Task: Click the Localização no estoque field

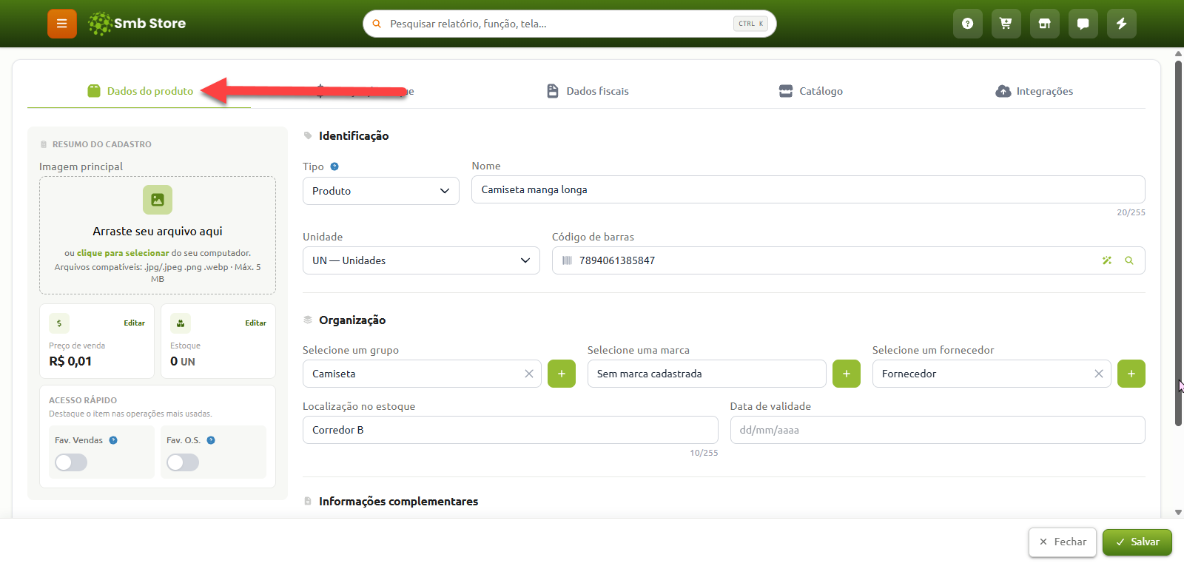Action: click(510, 430)
